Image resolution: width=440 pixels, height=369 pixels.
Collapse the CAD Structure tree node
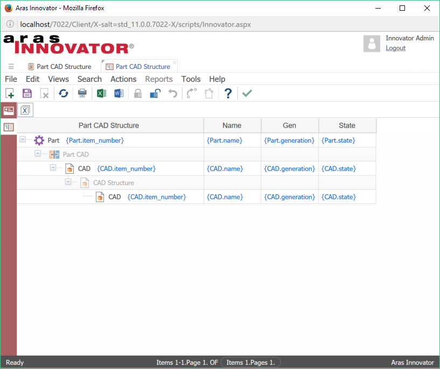click(68, 182)
